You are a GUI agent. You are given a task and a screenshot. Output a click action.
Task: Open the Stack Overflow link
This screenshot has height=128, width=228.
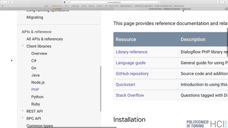pos(130,95)
